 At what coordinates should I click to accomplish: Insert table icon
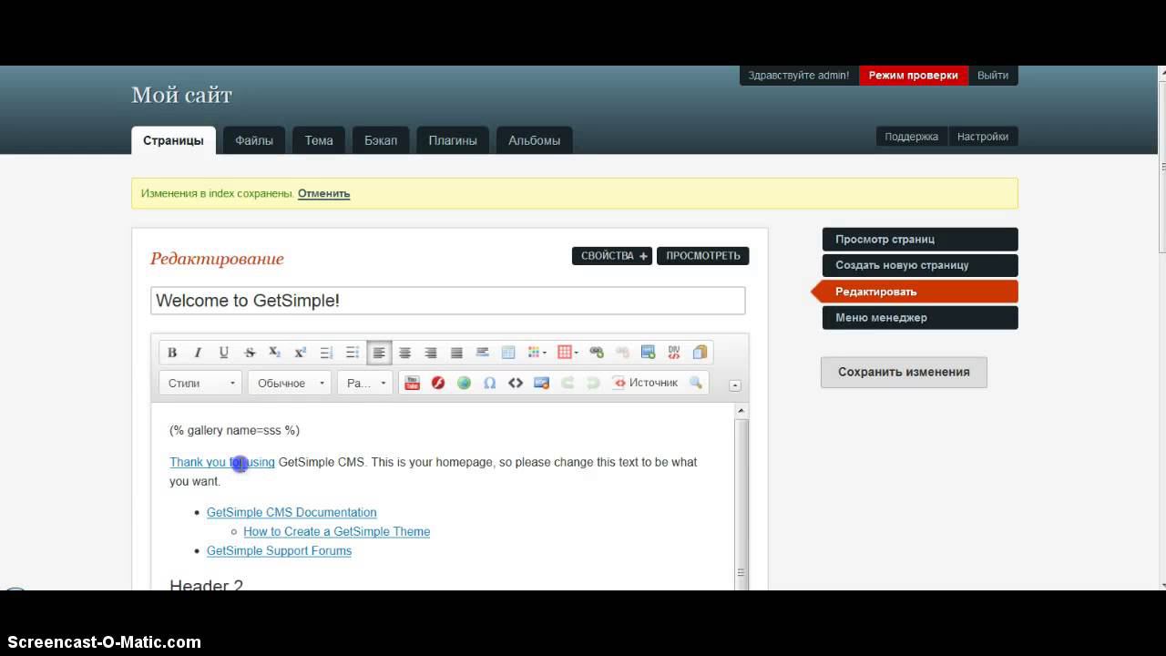pyautogui.click(x=508, y=353)
